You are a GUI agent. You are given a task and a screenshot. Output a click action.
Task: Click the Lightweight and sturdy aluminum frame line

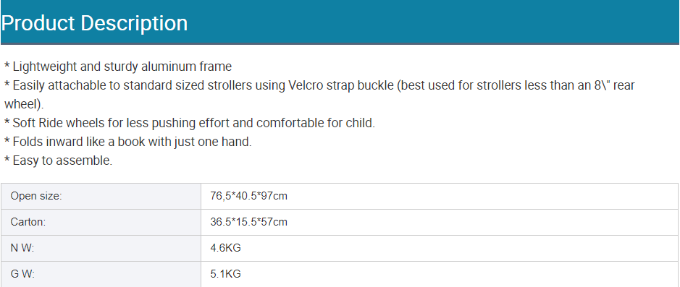118,67
